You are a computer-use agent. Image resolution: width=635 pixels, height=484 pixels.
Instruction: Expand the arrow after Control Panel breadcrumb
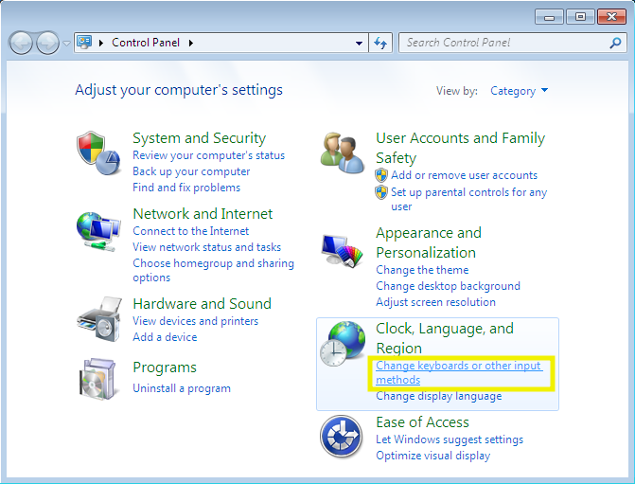coord(190,43)
